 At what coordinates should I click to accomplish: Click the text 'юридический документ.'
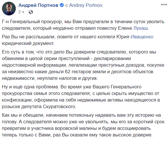(28, 43)
